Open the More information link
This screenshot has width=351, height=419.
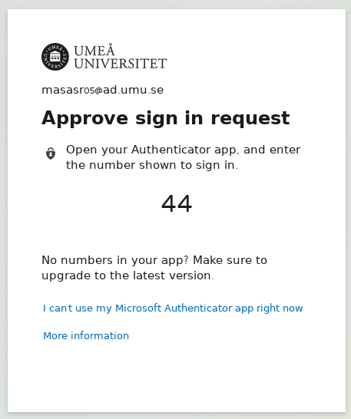click(86, 335)
